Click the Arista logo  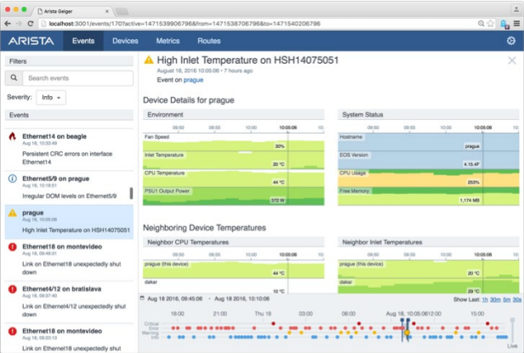click(x=31, y=41)
